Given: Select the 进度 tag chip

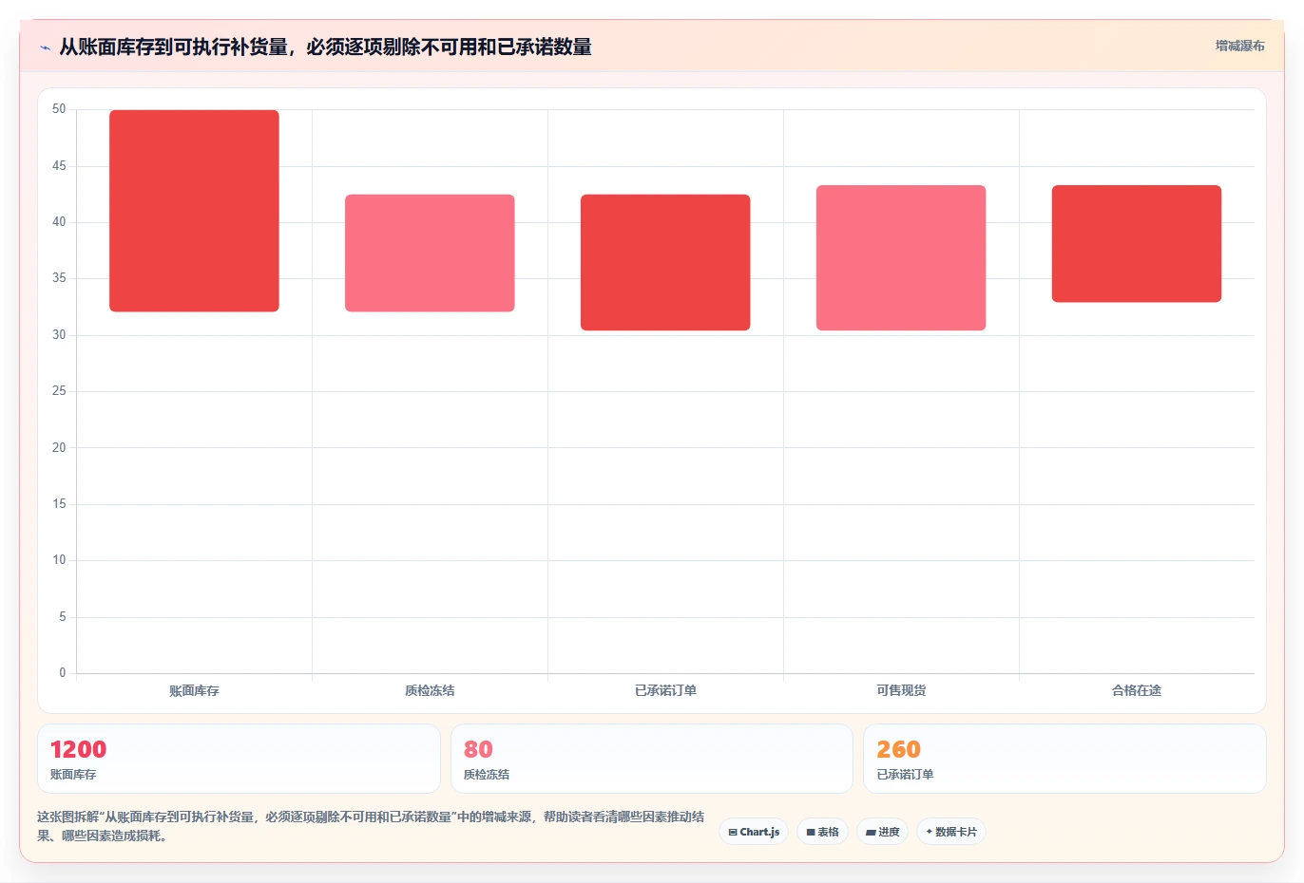Looking at the screenshot, I should pyautogui.click(x=883, y=832).
